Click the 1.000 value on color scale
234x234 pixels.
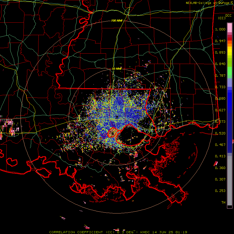(x=220, y=29)
